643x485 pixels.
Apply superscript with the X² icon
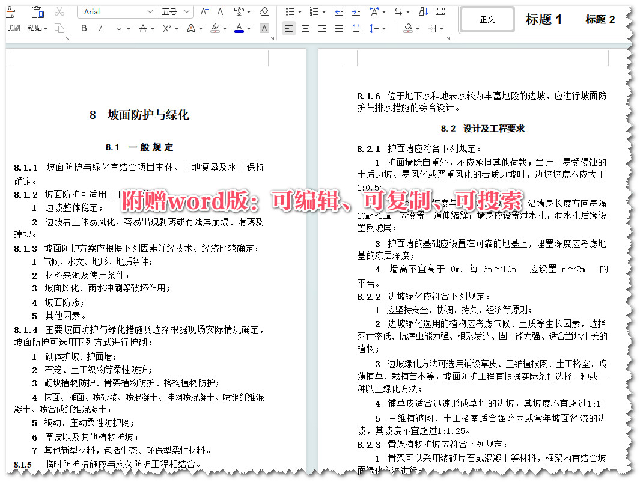pos(166,28)
